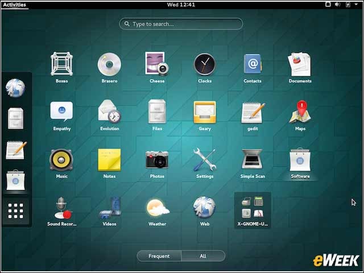Open Evolution mail client
Screen dimensions: 364x273
[x=110, y=115]
